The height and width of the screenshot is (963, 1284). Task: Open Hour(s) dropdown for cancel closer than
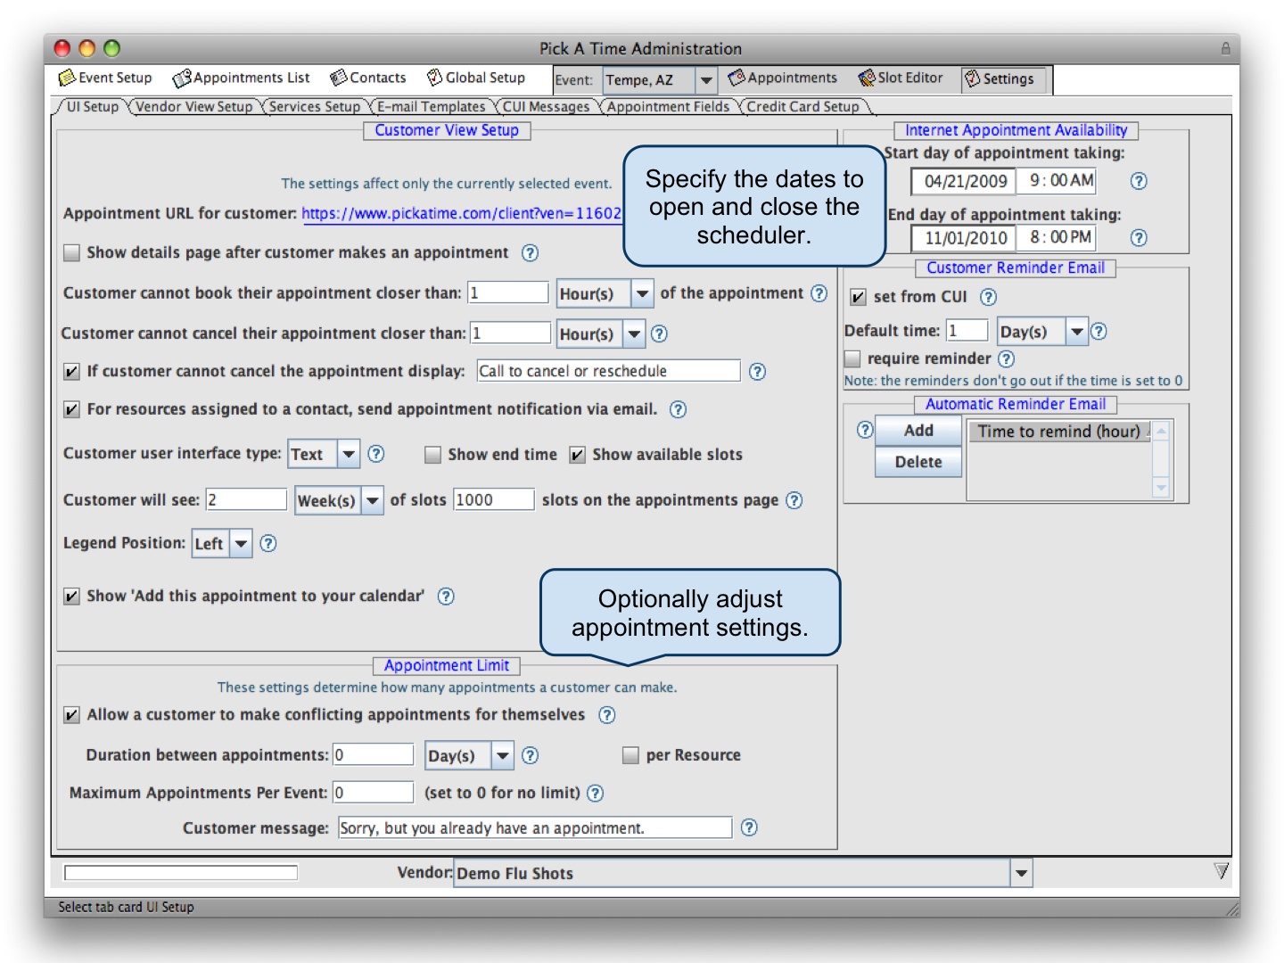(600, 334)
